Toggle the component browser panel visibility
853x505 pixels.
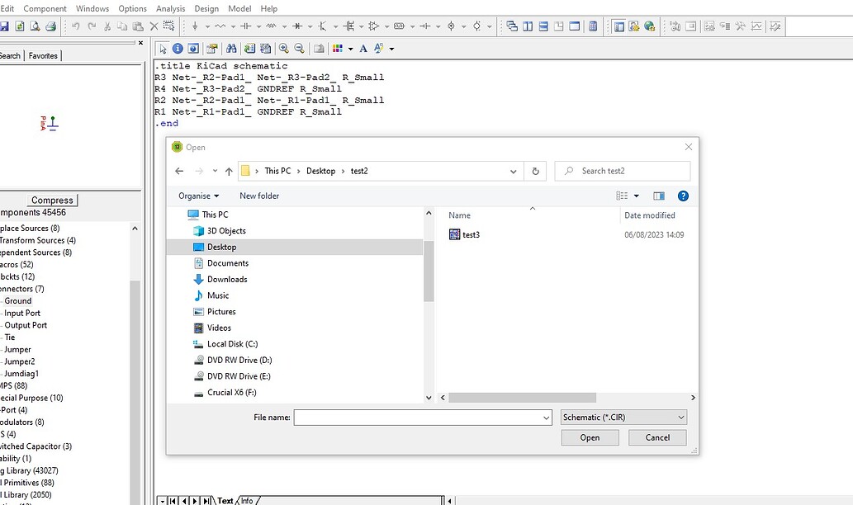coord(619,26)
